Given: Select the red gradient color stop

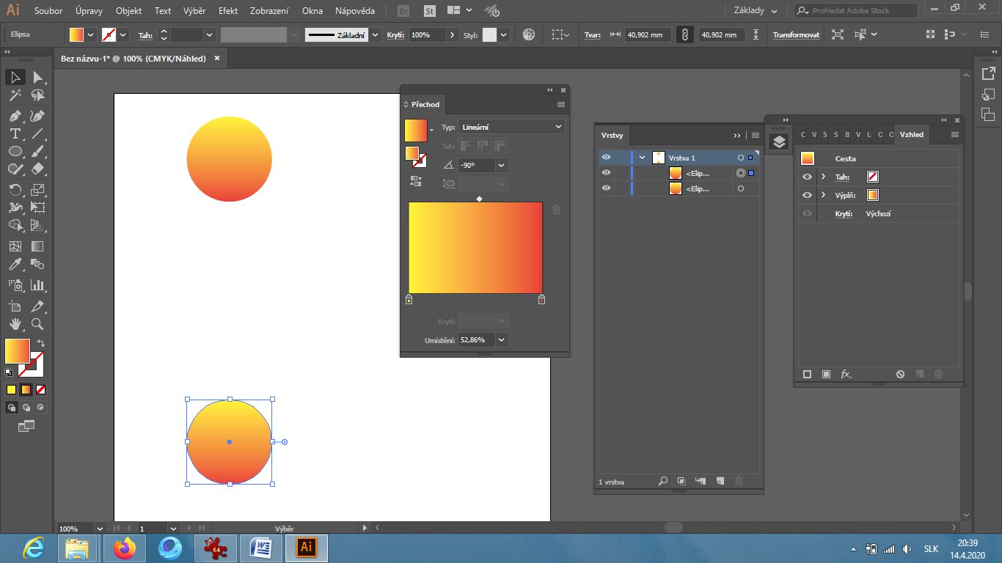Looking at the screenshot, I should point(542,300).
